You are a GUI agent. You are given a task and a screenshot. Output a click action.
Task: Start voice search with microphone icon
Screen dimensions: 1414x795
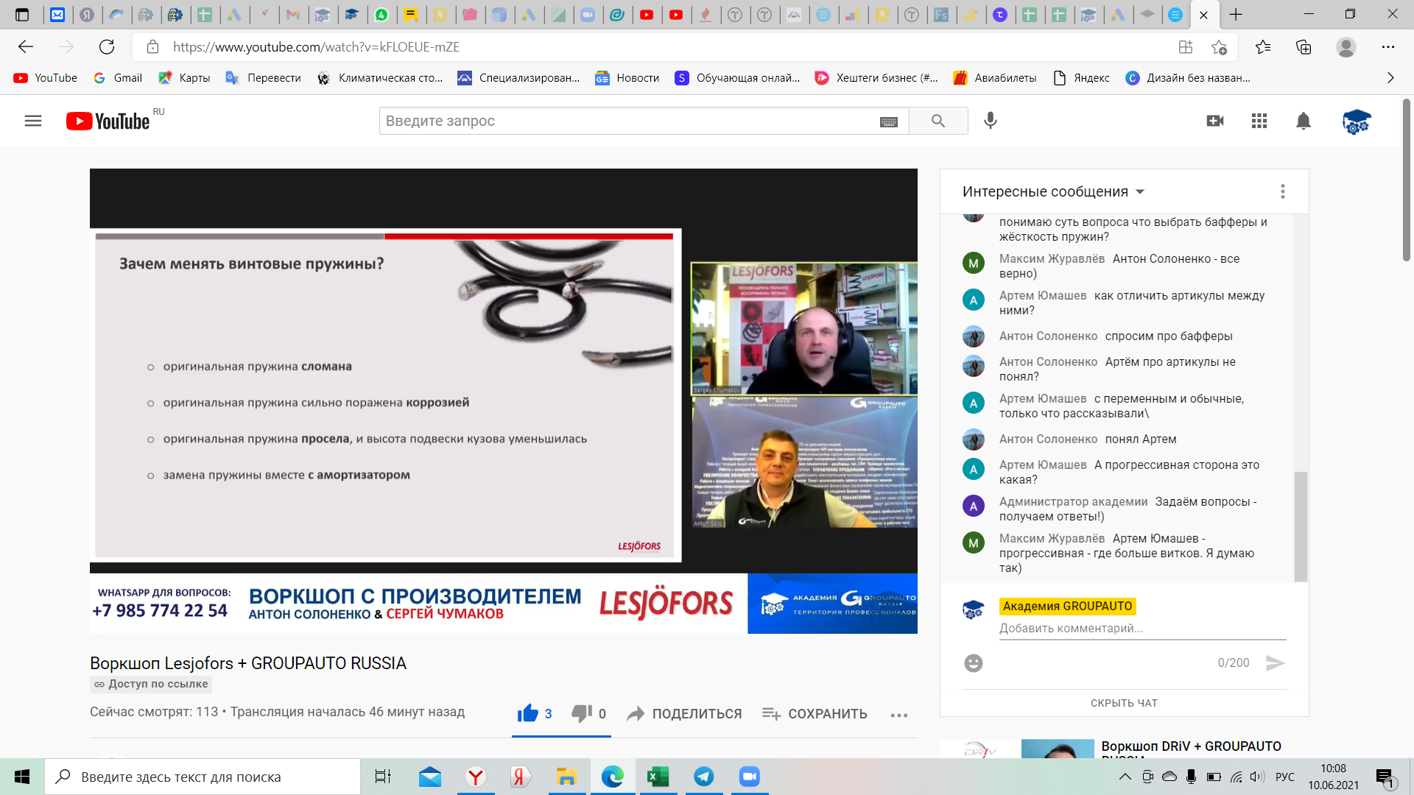click(x=991, y=121)
